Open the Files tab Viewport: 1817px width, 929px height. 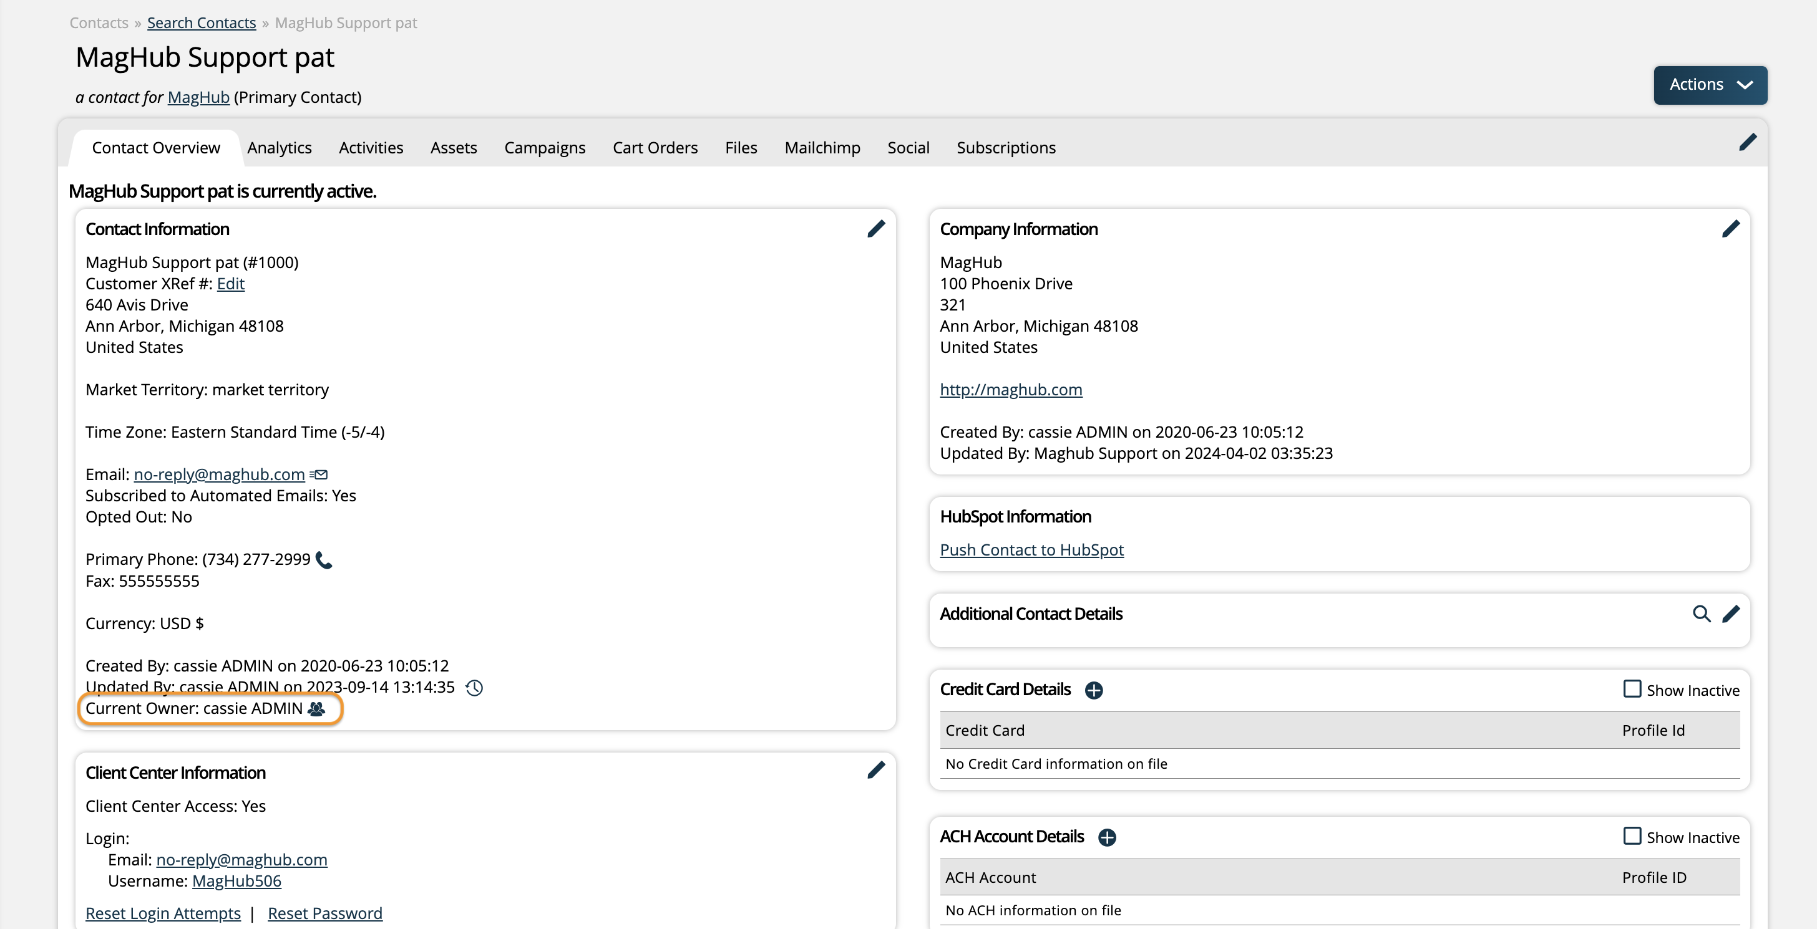tap(741, 147)
